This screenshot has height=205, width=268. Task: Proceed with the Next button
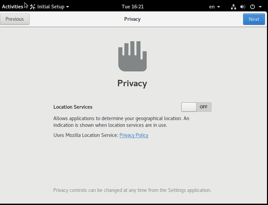coord(254,19)
